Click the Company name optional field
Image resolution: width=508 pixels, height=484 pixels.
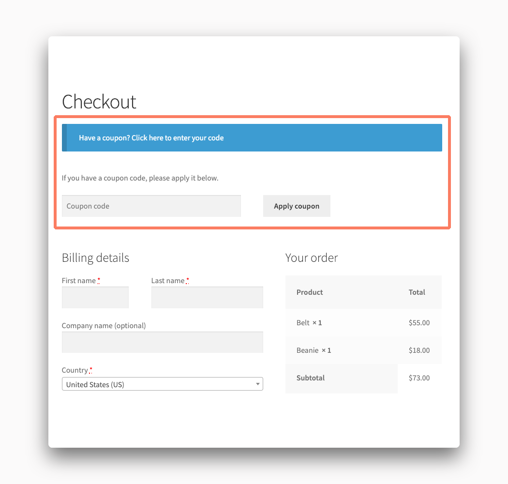click(x=162, y=342)
